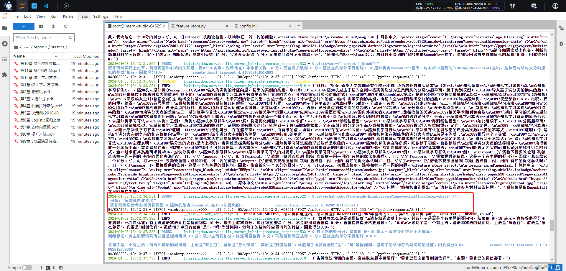Open the Help menu
This screenshot has width=566, height=271.
(x=118, y=16)
